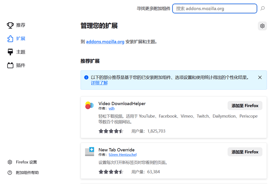The width and height of the screenshot is (277, 184).
Task: Click the search magnifier icon
Action: click(x=262, y=8)
